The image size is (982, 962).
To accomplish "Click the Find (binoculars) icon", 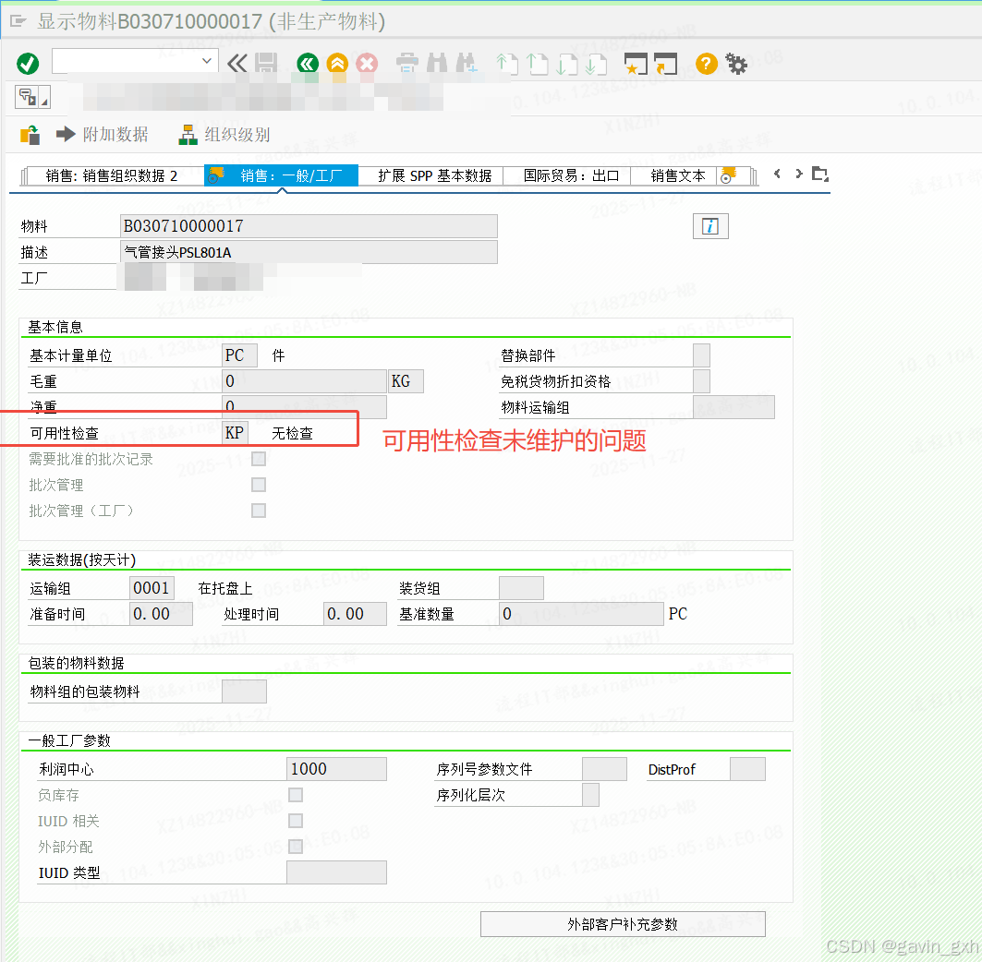I will (436, 64).
